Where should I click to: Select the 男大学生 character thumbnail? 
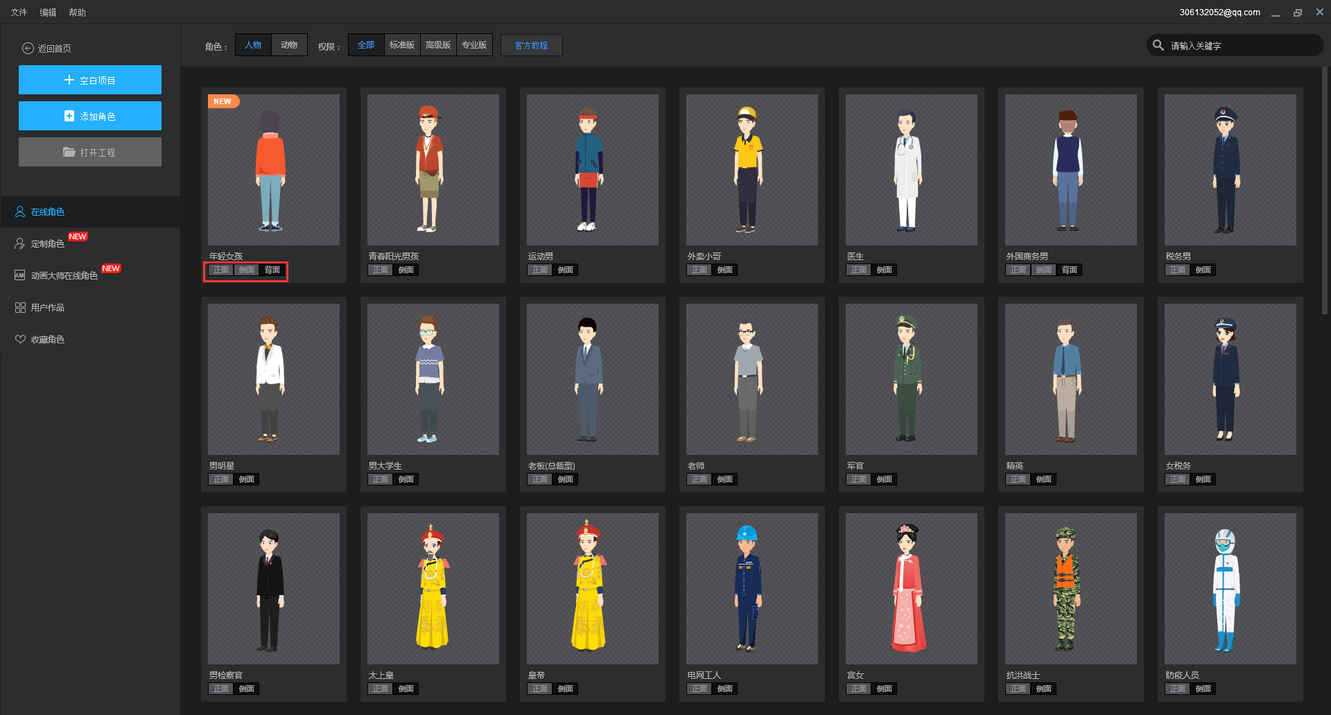433,379
